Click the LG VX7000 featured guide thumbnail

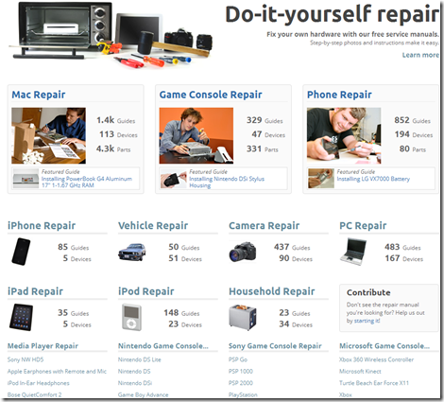321,179
